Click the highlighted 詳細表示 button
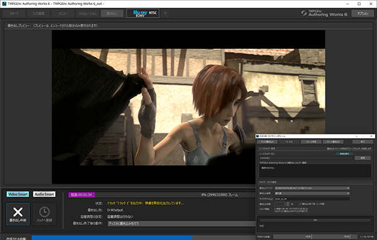The image size is (377, 240). coord(344,154)
